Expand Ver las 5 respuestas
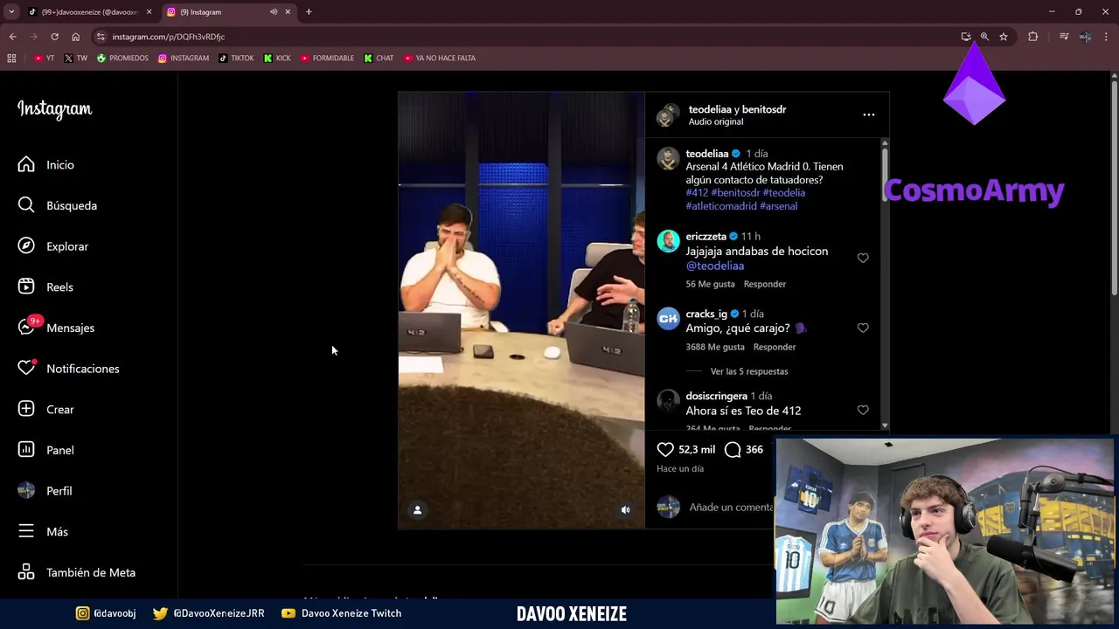The width and height of the screenshot is (1119, 629). (748, 371)
